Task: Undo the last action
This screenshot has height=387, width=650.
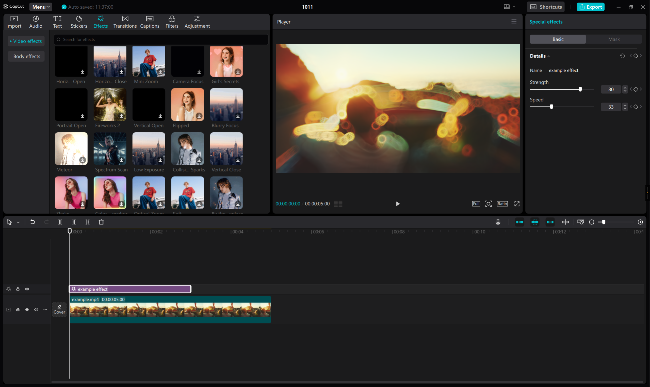Action: pyautogui.click(x=33, y=222)
